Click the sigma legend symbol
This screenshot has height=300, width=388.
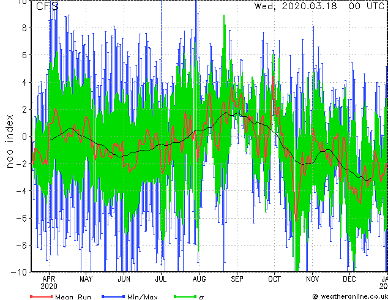coord(201,298)
